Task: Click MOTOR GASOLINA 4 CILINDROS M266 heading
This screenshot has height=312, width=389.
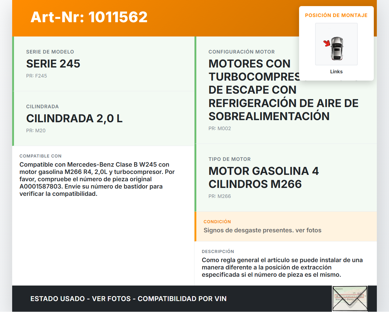Action: click(264, 178)
